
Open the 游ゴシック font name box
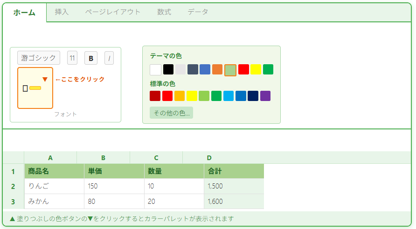coord(39,58)
